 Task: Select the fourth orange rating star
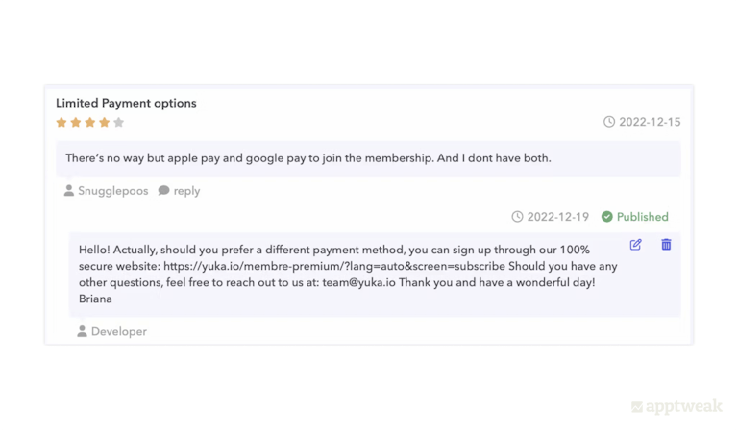point(105,123)
